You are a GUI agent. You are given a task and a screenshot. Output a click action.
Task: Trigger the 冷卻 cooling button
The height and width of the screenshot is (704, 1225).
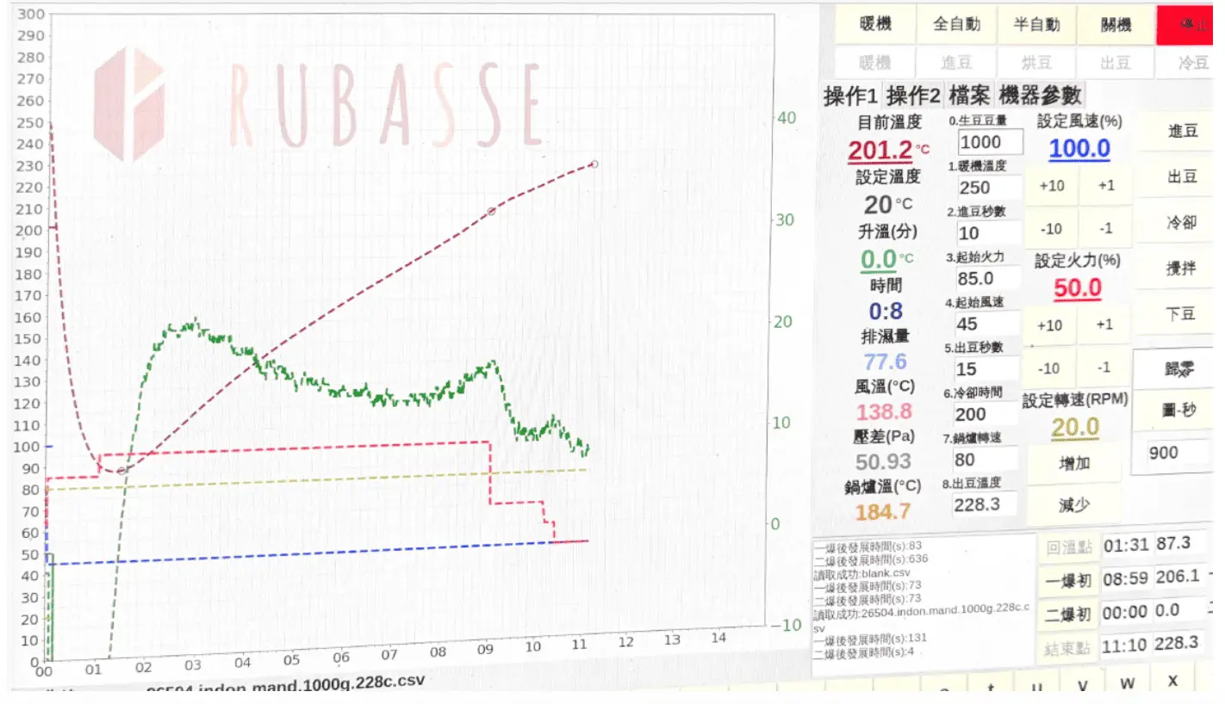[1181, 222]
